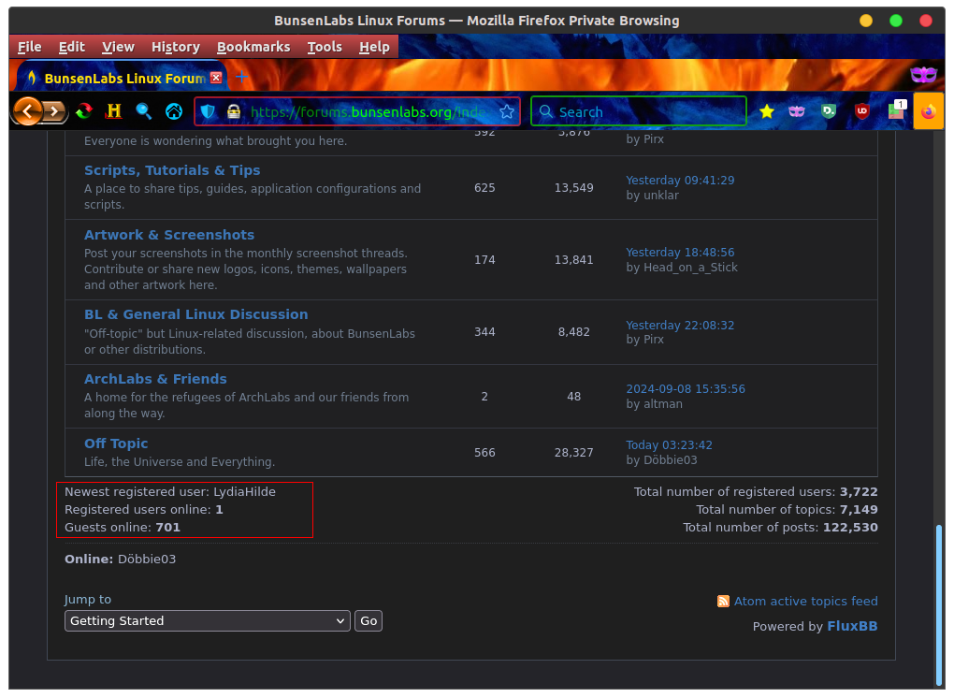
Task: Open last post Yesterday 22:08:32
Action: coord(680,325)
